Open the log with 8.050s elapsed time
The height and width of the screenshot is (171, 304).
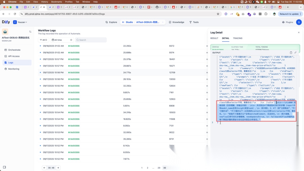point(123,152)
